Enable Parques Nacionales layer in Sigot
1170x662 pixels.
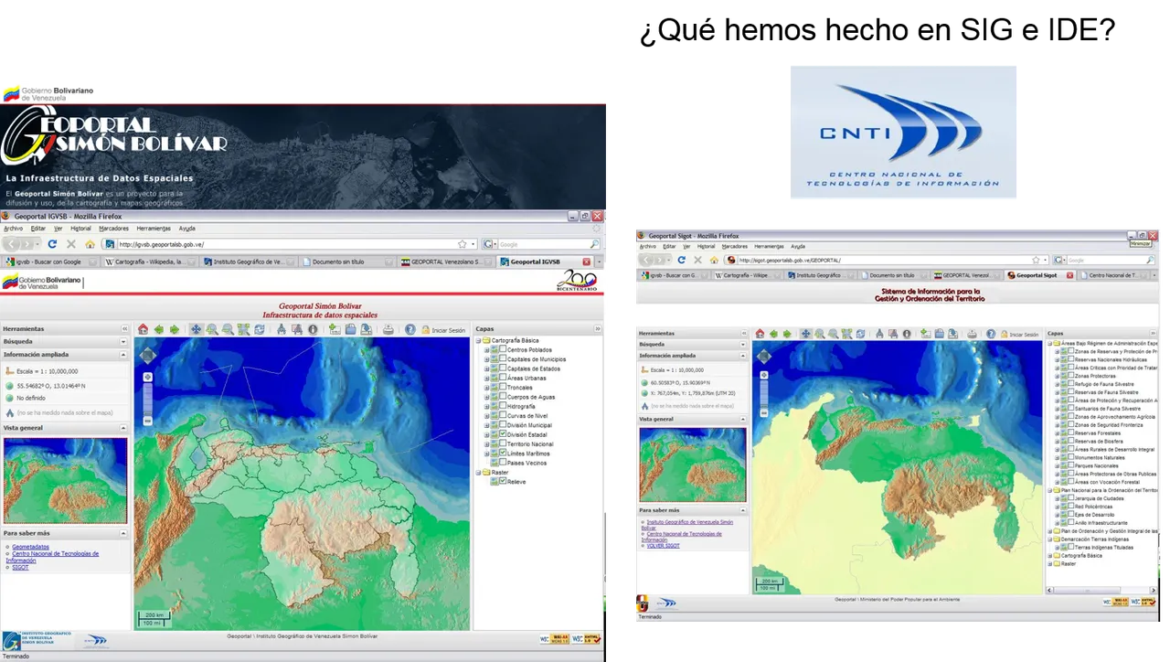1071,466
